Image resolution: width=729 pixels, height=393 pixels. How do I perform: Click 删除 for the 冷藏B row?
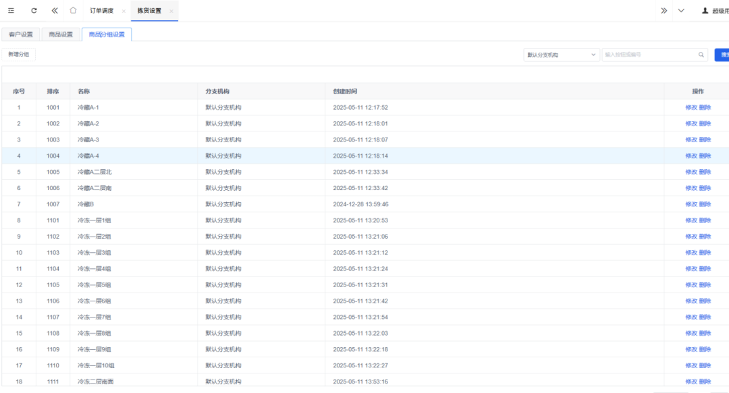point(705,204)
